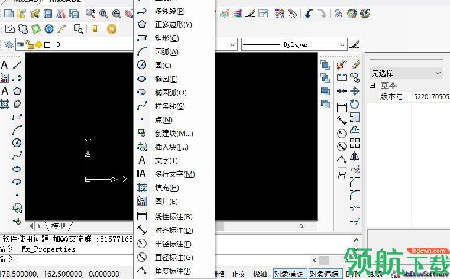The image size is (450, 279).
Task: Choose 线性标注(B) from the draw menu
Action: coord(174,216)
